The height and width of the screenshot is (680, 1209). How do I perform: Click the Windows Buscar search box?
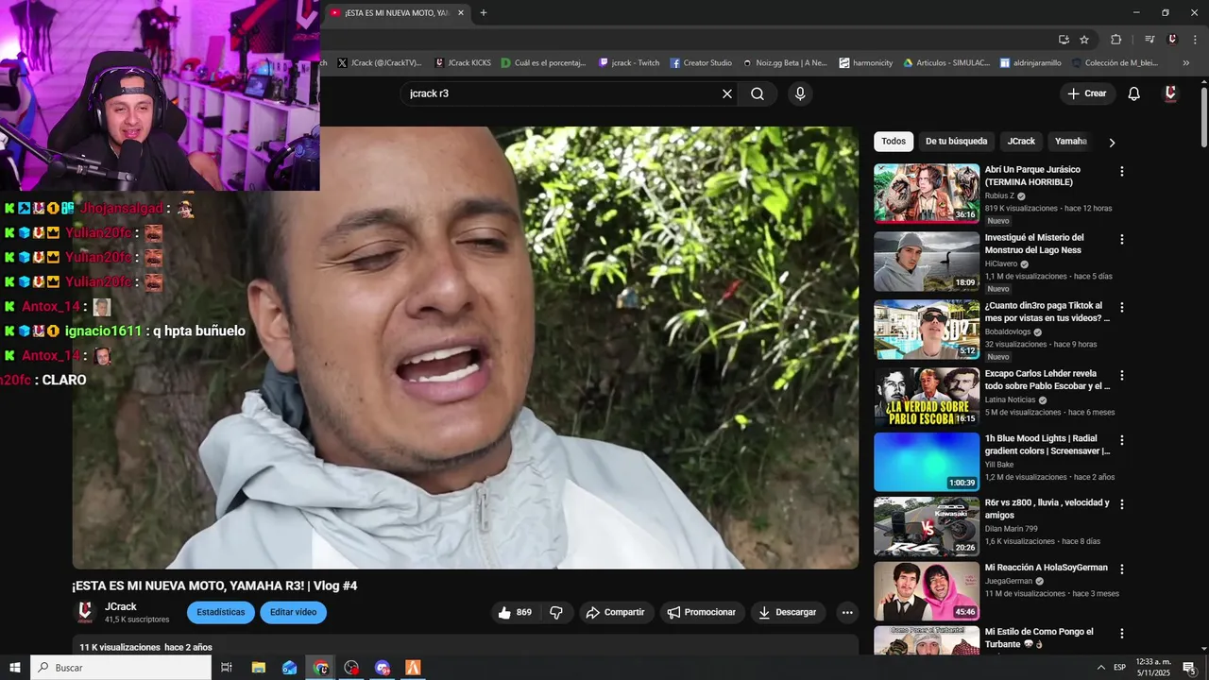121,668
